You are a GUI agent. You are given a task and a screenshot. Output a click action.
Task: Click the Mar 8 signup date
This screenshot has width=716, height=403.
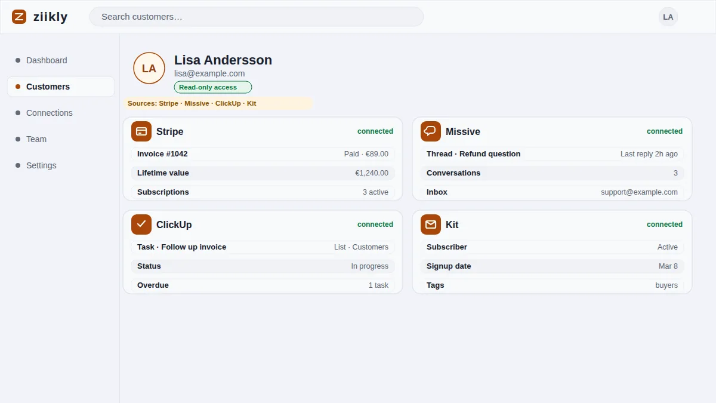tap(668, 266)
